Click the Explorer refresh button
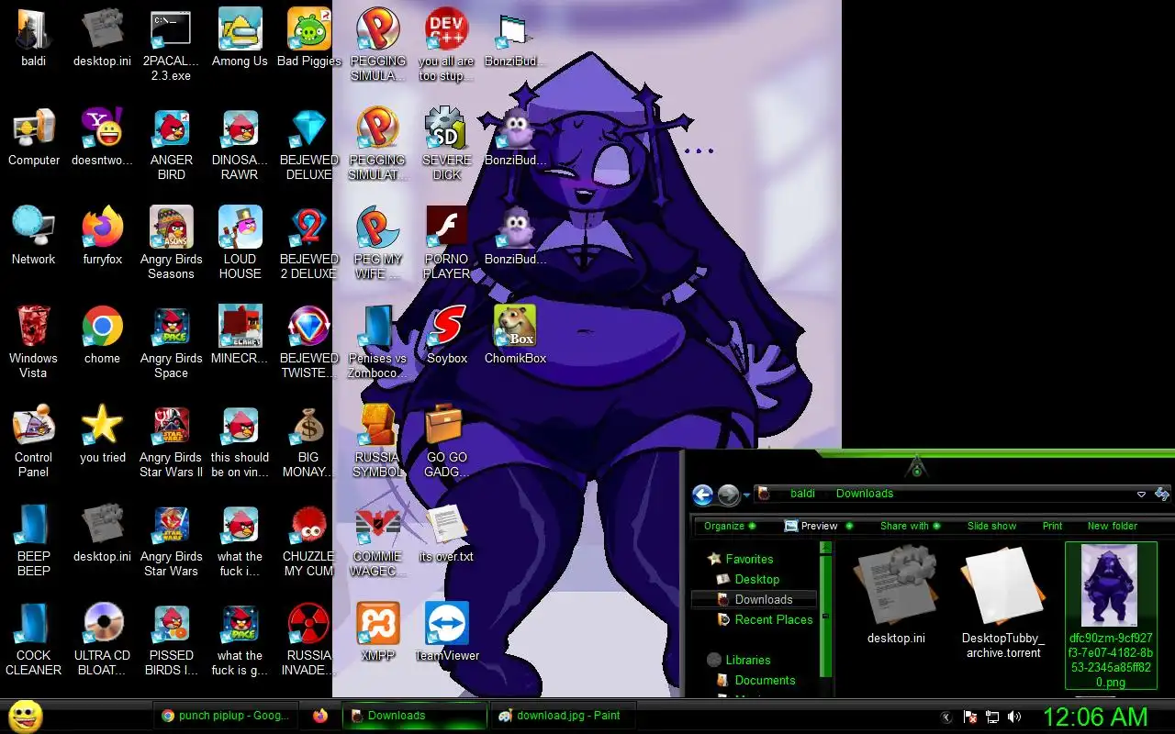Screen dimensions: 1175x734 tap(1162, 494)
